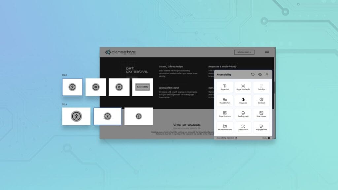Open the hamburger menu on the website
The image size is (338, 190).
(x=267, y=52)
